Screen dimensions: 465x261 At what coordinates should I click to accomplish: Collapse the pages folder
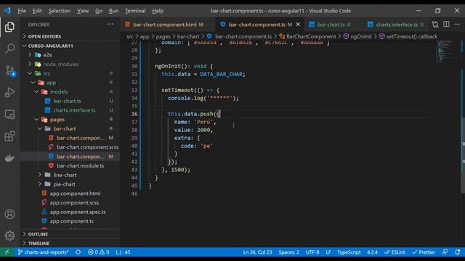[70, 120]
